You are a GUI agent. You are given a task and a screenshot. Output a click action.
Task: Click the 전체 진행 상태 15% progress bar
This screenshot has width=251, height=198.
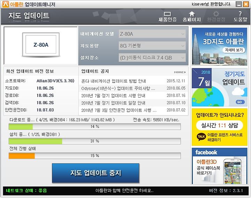coord(95,156)
